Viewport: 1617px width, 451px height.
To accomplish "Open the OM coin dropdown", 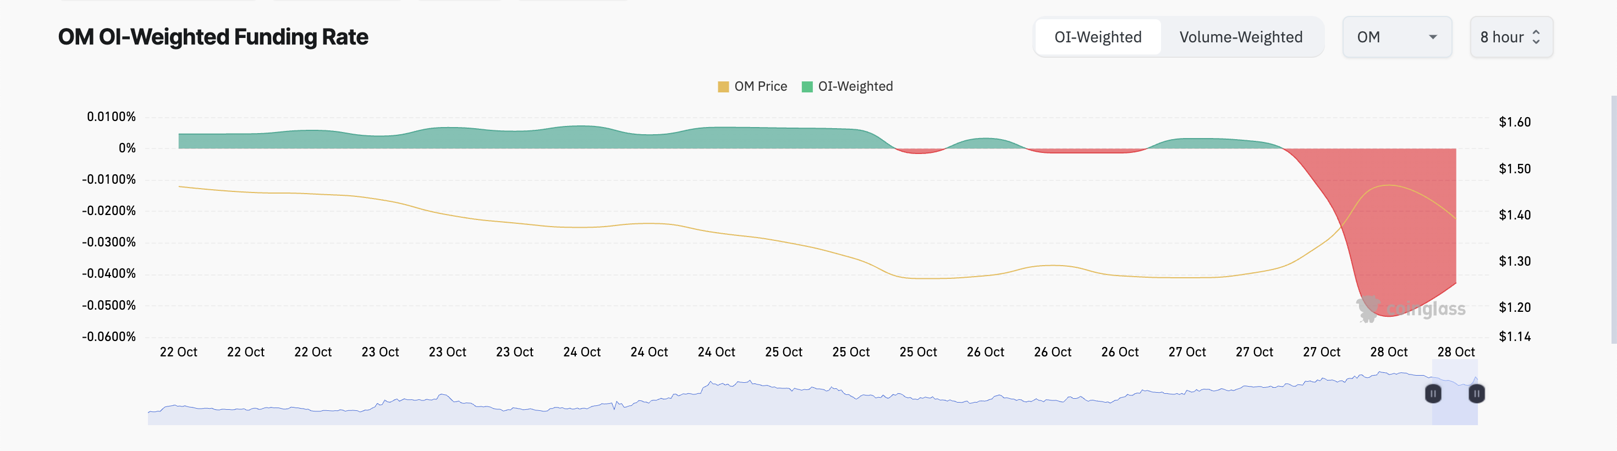I will [x=1396, y=37].
